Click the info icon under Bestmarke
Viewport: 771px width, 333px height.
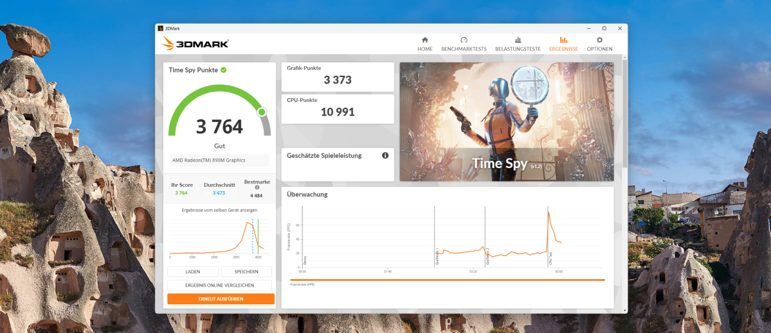click(x=257, y=188)
